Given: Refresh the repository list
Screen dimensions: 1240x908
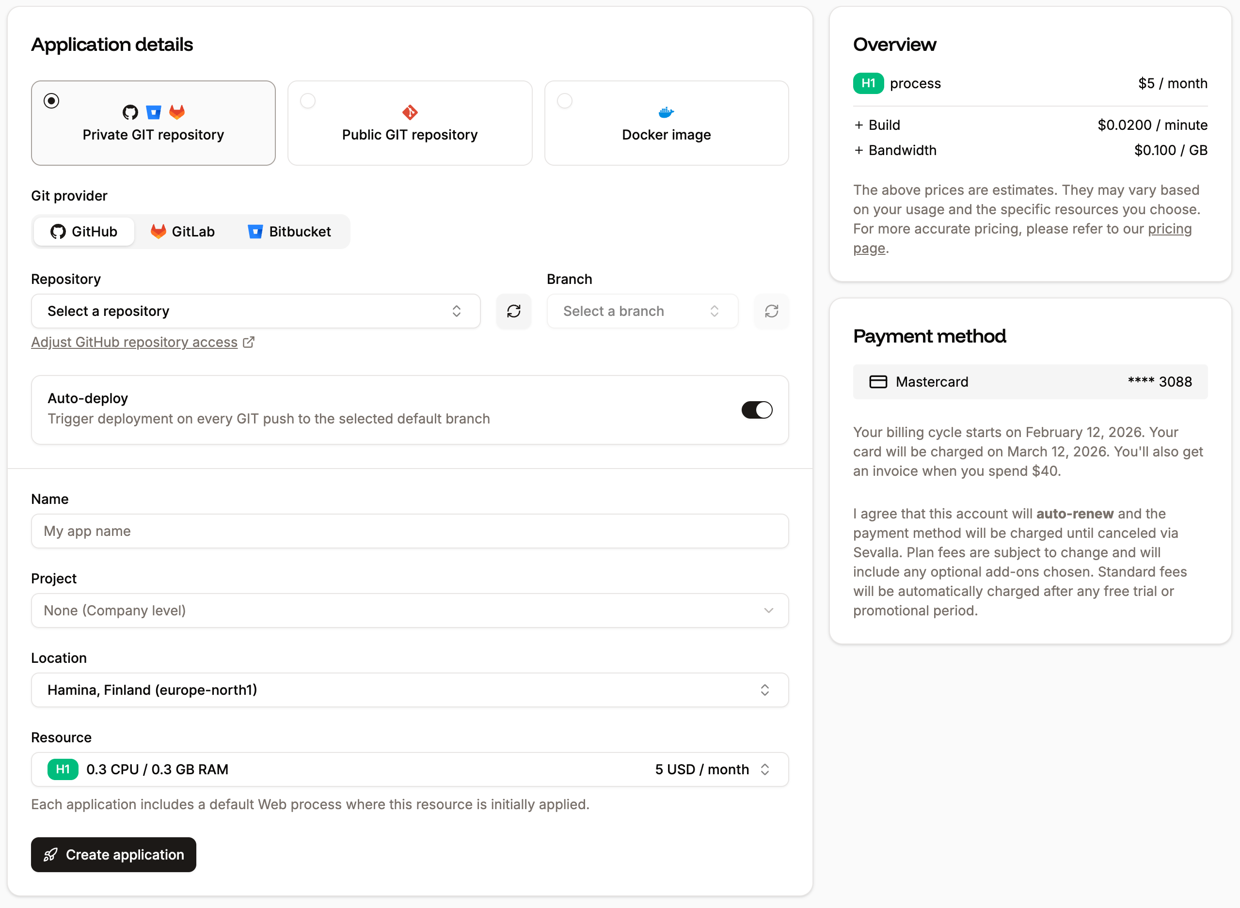Looking at the screenshot, I should click(x=513, y=311).
